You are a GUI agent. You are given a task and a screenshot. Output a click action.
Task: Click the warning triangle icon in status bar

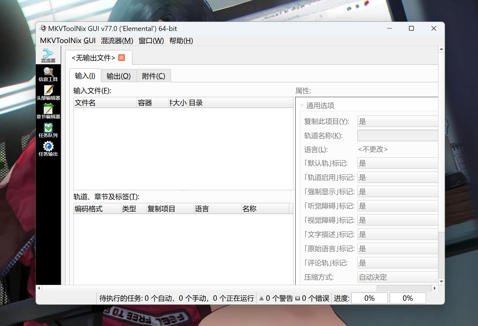click(261, 298)
